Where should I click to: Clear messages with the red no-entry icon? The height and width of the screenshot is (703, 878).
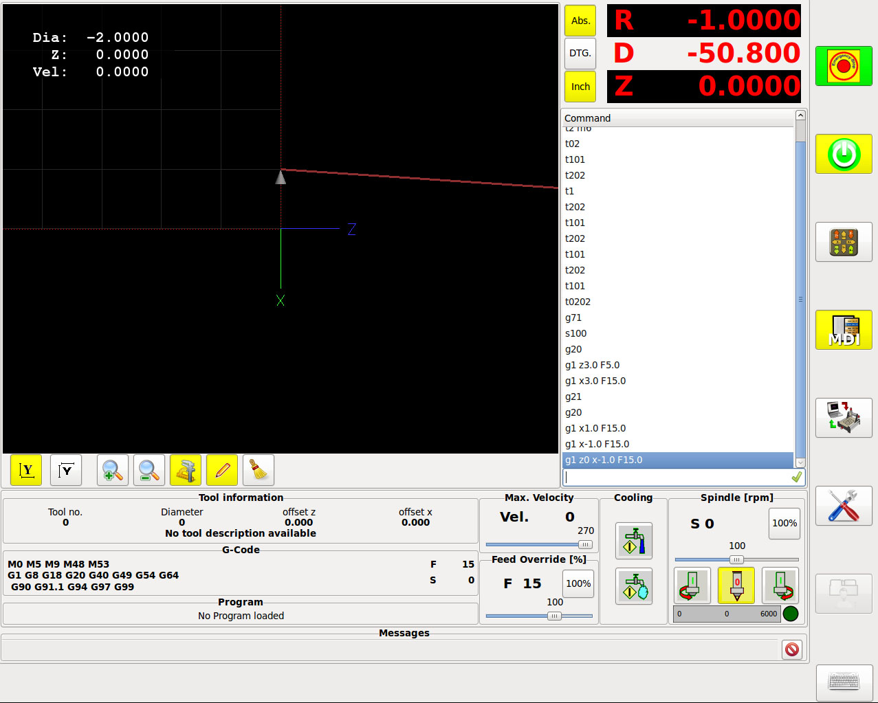click(x=792, y=649)
